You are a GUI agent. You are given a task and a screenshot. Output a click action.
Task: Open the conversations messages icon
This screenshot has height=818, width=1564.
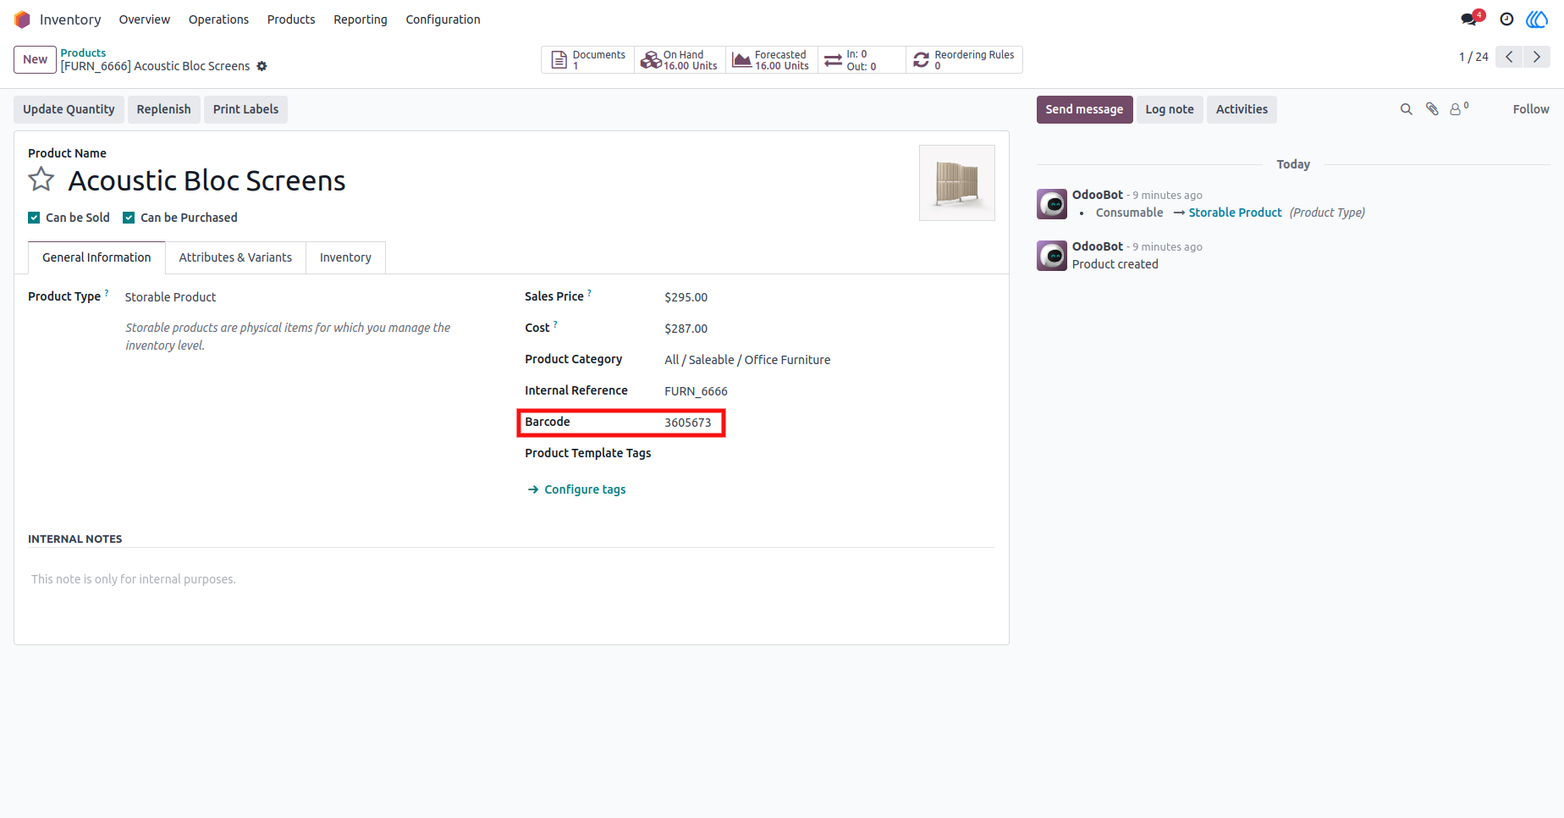(1470, 19)
